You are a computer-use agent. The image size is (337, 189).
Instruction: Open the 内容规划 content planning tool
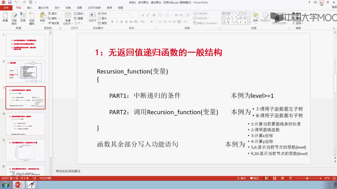[14, 18]
